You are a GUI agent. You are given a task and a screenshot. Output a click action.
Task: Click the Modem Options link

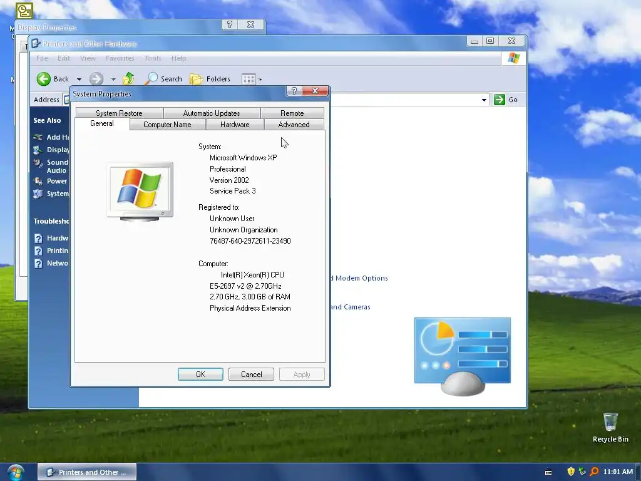pos(359,278)
